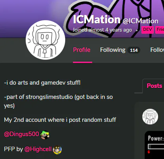Open the Following tab
Screen dimensions: 164x159
(120, 50)
